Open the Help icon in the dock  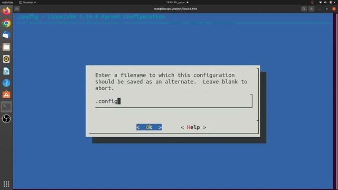pos(6,83)
